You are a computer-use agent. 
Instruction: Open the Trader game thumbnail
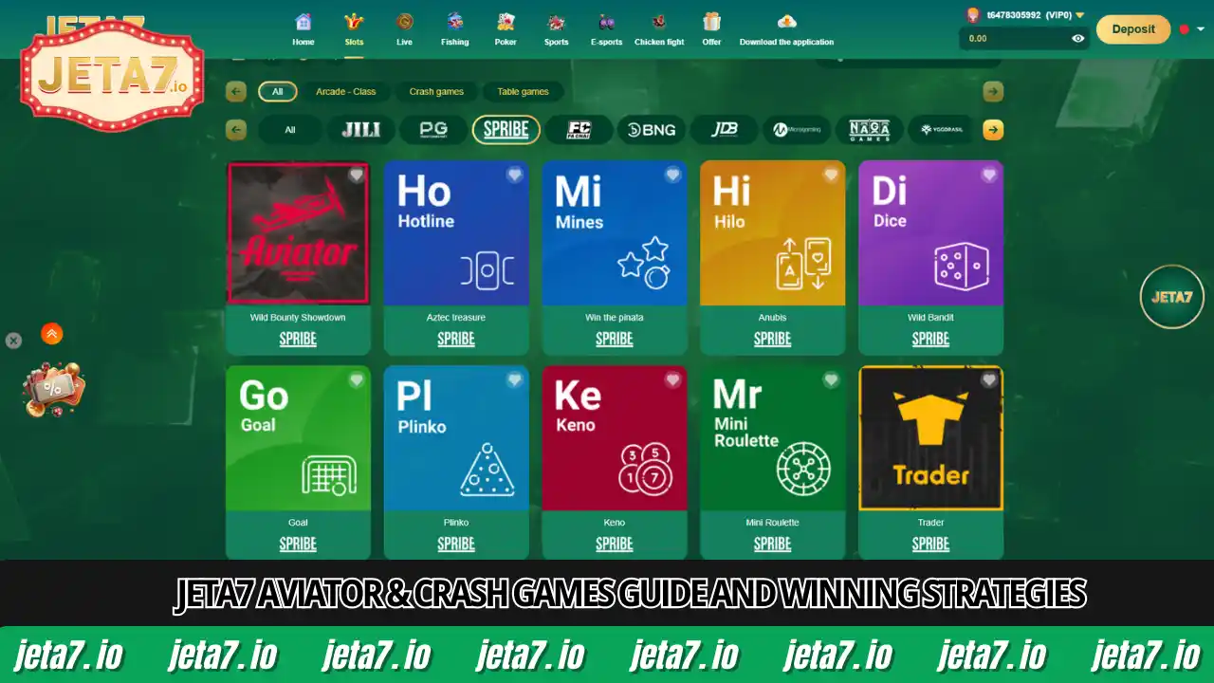930,438
